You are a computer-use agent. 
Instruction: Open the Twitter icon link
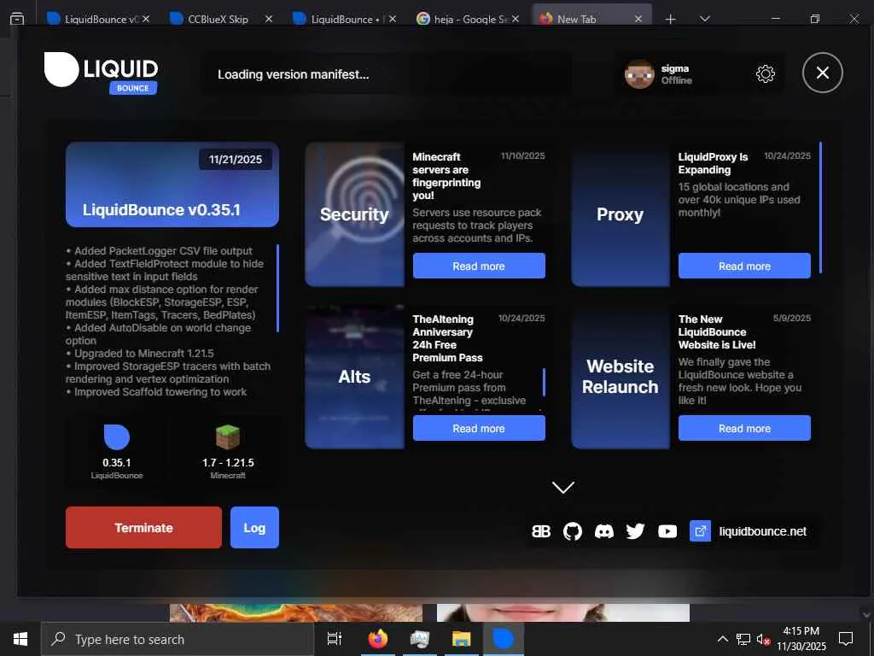(635, 531)
